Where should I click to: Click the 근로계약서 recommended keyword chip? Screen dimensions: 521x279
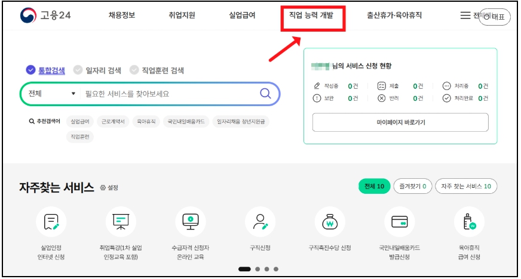tap(113, 122)
